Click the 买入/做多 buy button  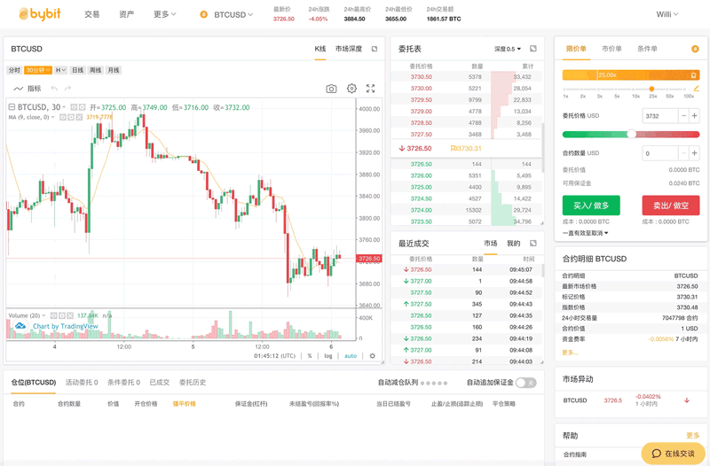[591, 206]
